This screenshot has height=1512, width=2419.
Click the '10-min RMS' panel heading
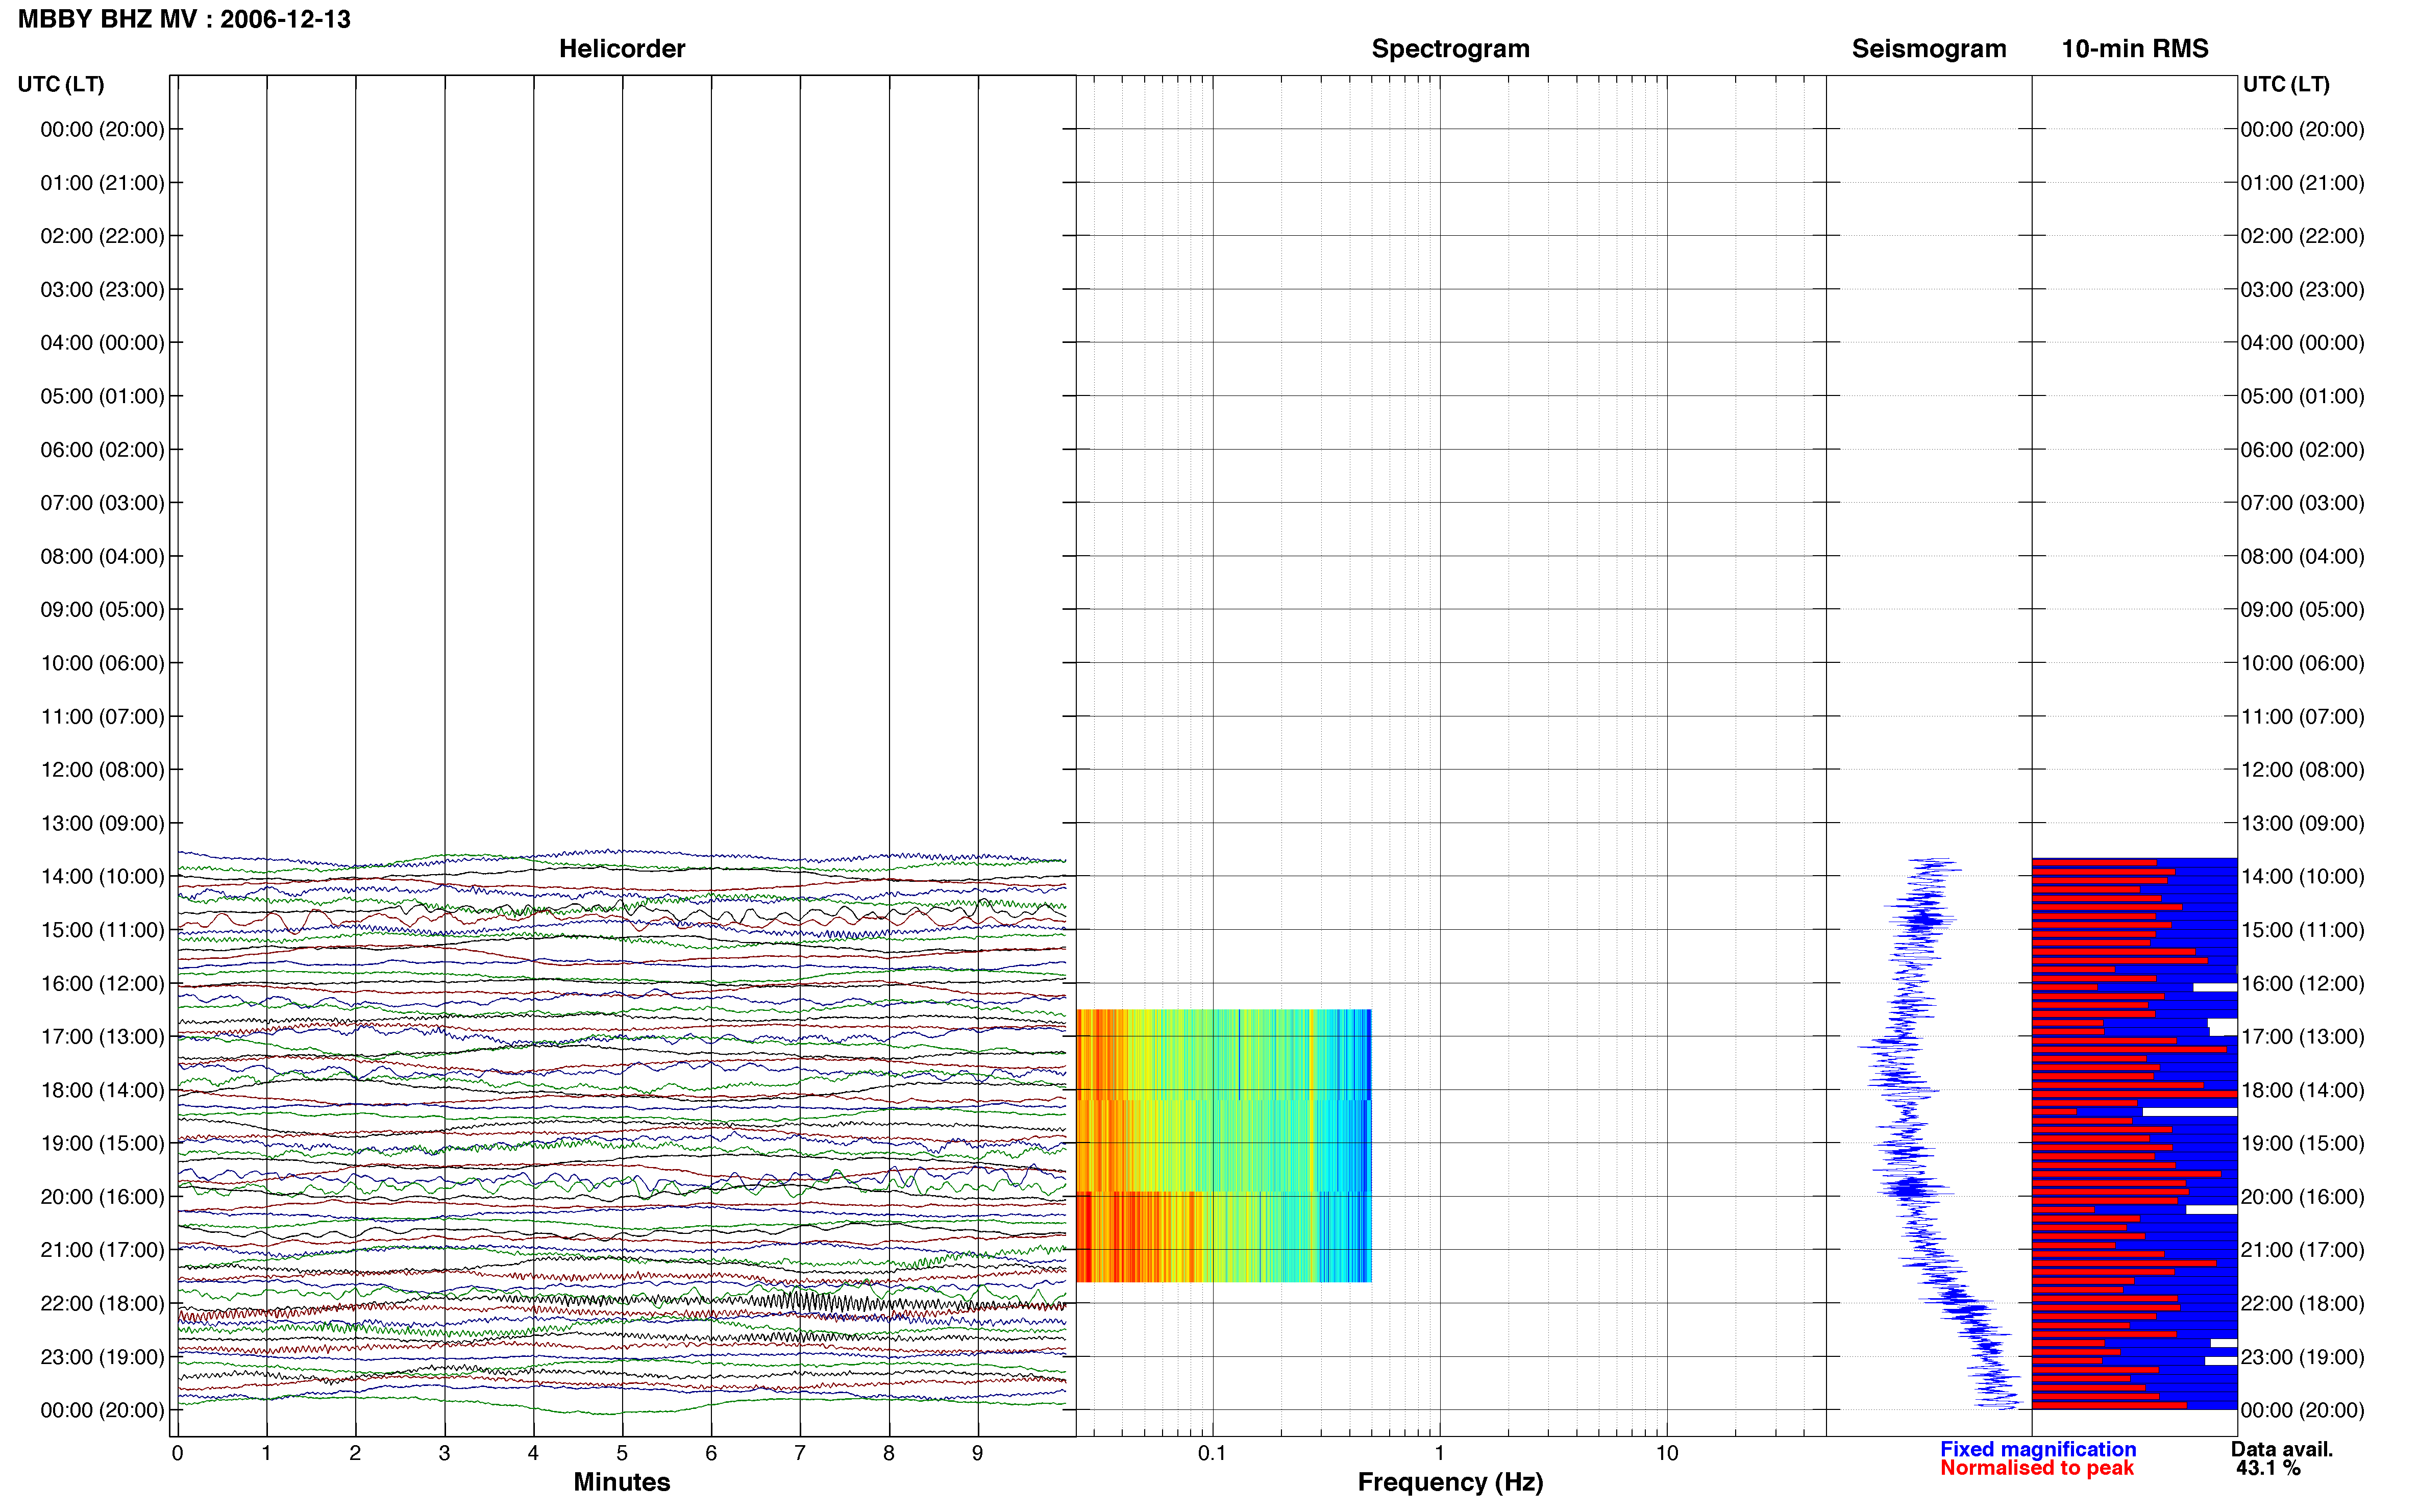tap(2134, 49)
